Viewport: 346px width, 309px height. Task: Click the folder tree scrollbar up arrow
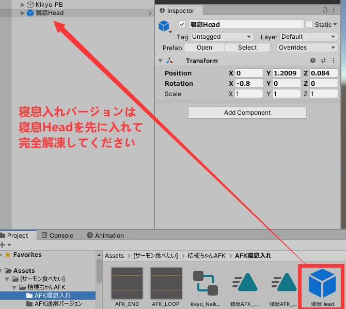(x=99, y=255)
